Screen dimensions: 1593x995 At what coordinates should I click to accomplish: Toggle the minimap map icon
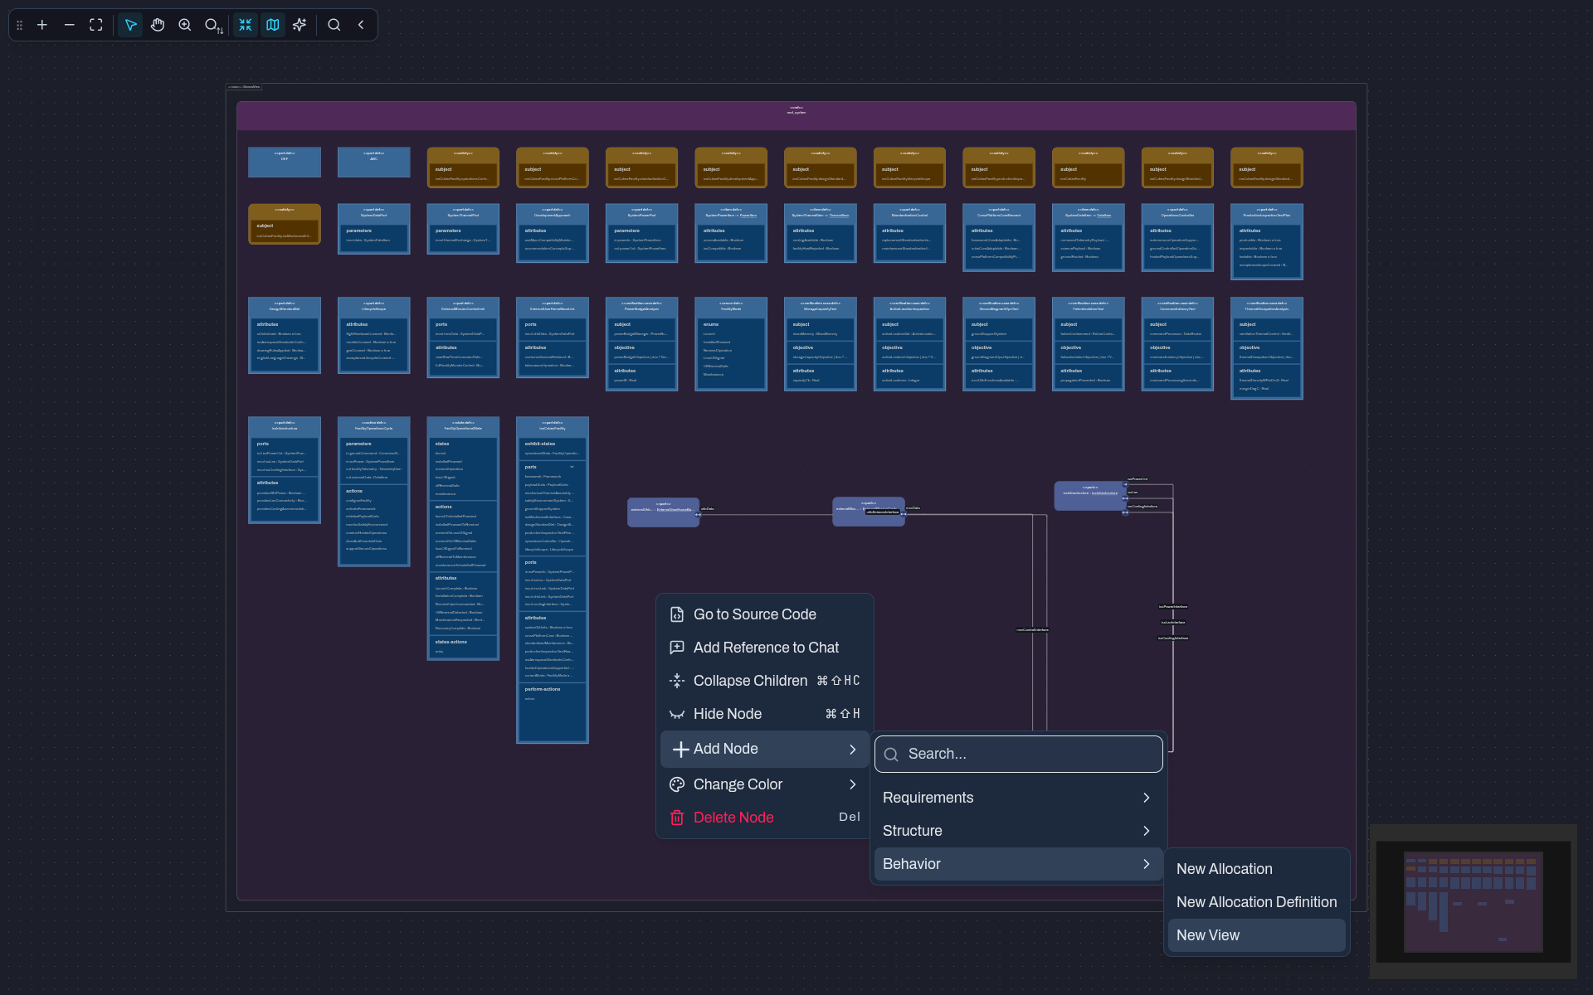tap(272, 25)
